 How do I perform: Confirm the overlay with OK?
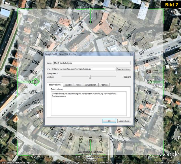[109, 121]
